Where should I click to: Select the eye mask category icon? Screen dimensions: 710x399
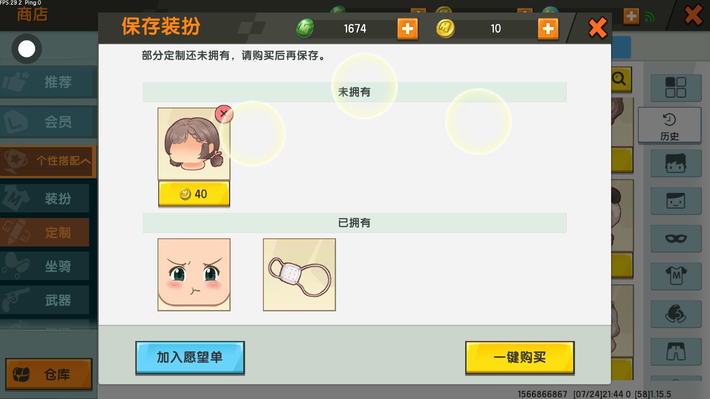[676, 239]
